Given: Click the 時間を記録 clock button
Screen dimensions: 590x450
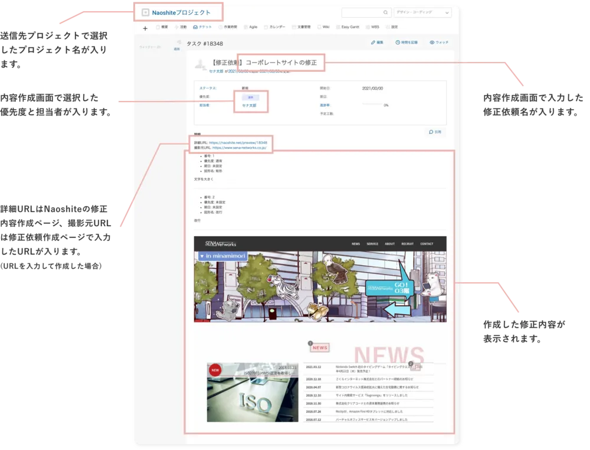Looking at the screenshot, I should point(407,43).
